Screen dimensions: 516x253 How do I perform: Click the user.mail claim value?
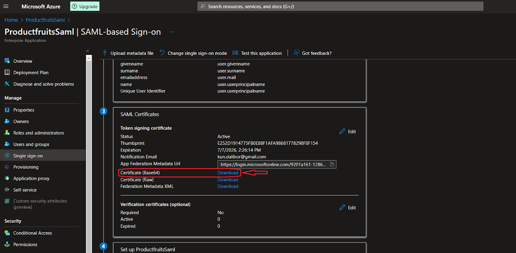(227, 77)
